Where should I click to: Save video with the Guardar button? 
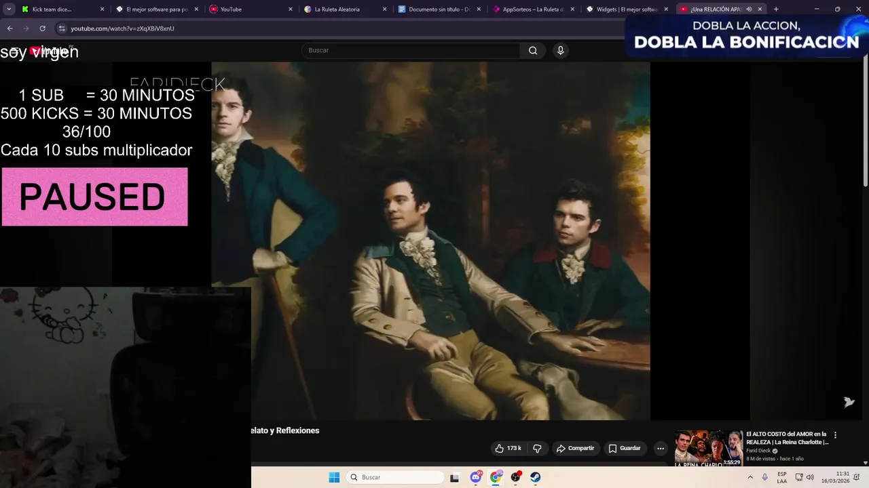625,448
